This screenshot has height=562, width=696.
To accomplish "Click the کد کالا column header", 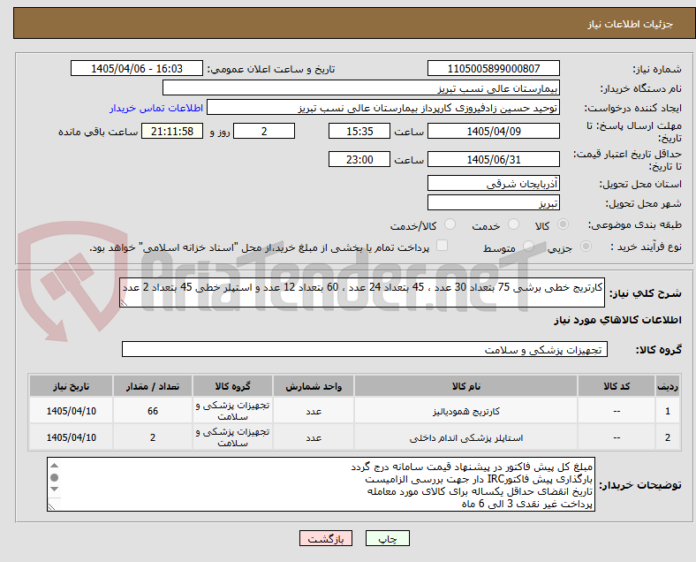I will pyautogui.click(x=617, y=386).
